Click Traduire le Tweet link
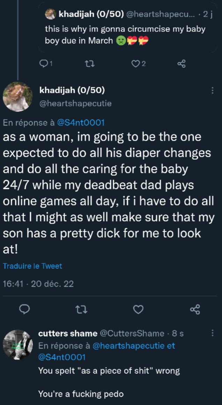The width and height of the screenshot is (222, 405). [x=32, y=266]
